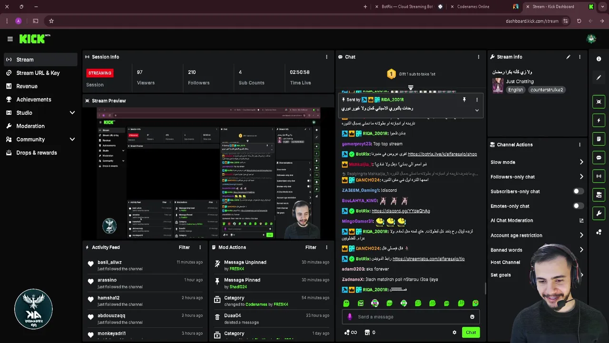Switch to Codenames Online browser tab
The image size is (609, 343).
tap(473, 7)
